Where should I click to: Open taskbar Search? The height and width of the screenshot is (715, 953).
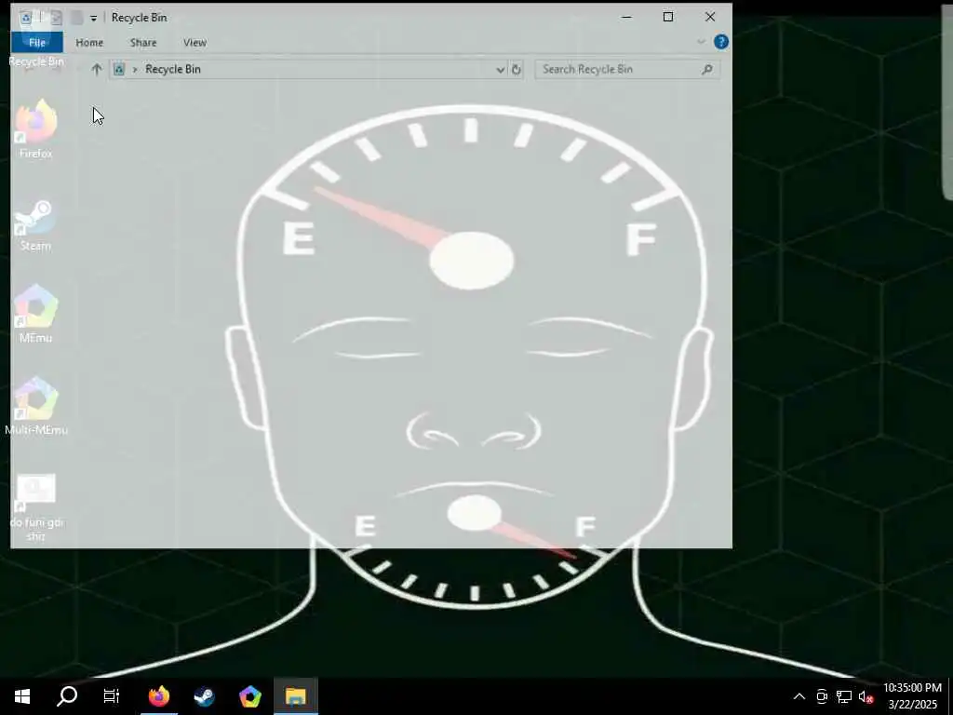coord(67,696)
